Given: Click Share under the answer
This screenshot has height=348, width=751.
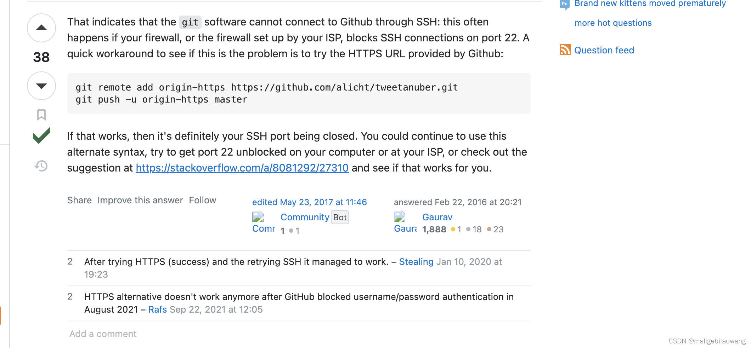Looking at the screenshot, I should coord(79,200).
